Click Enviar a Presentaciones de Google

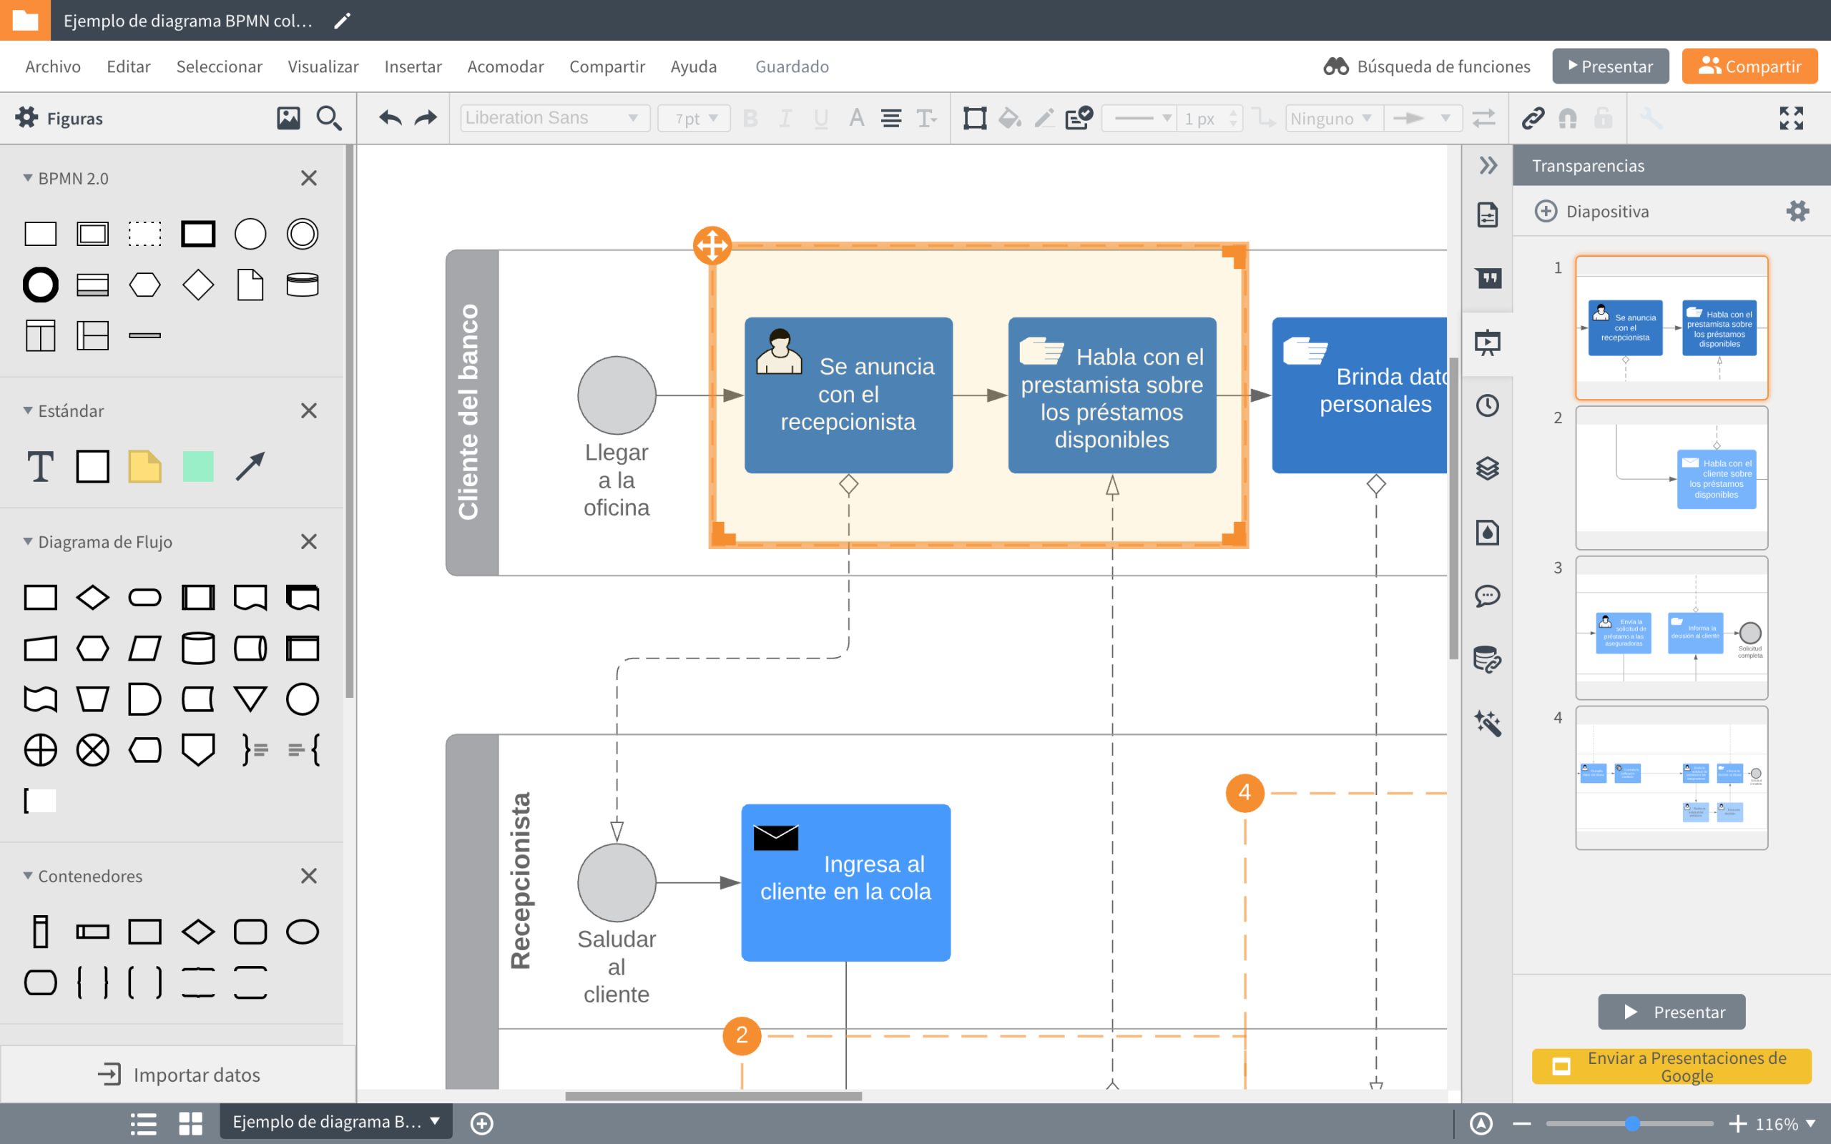[x=1672, y=1067]
